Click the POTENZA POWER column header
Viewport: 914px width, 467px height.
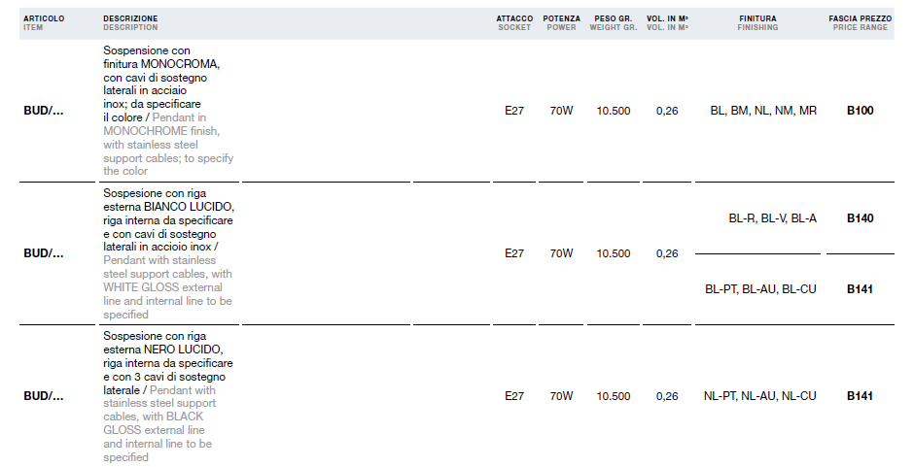coord(561,22)
